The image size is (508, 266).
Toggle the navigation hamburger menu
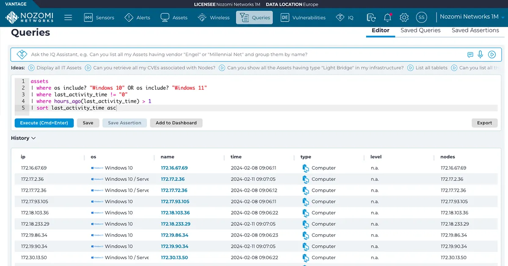tap(68, 17)
